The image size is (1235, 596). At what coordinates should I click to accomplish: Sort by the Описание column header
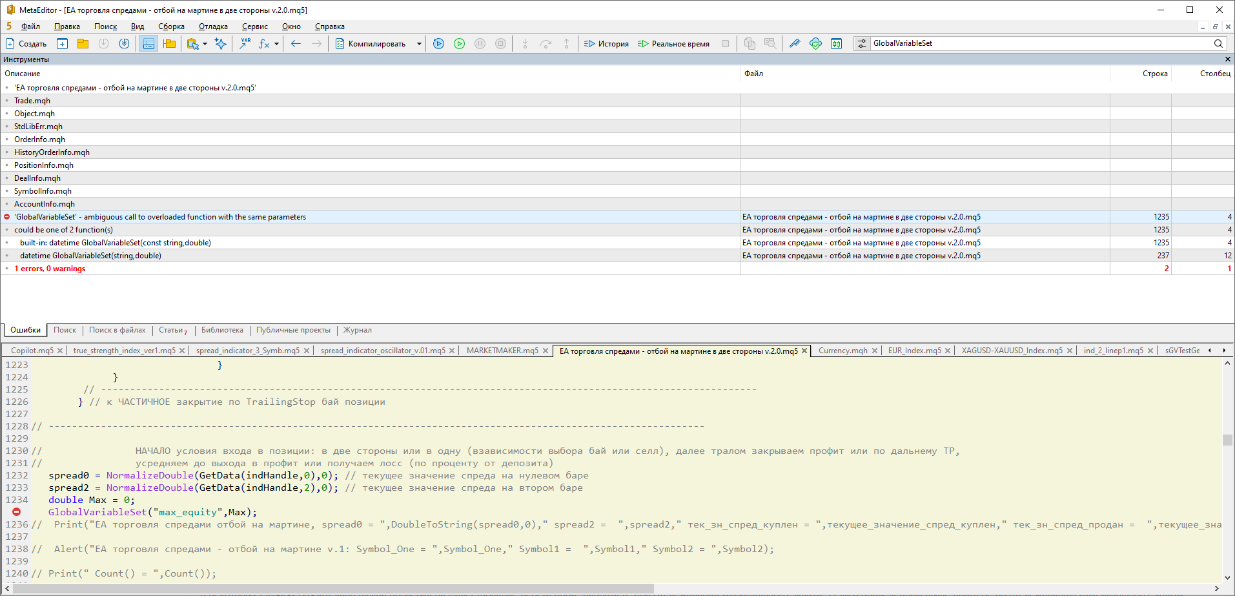370,74
